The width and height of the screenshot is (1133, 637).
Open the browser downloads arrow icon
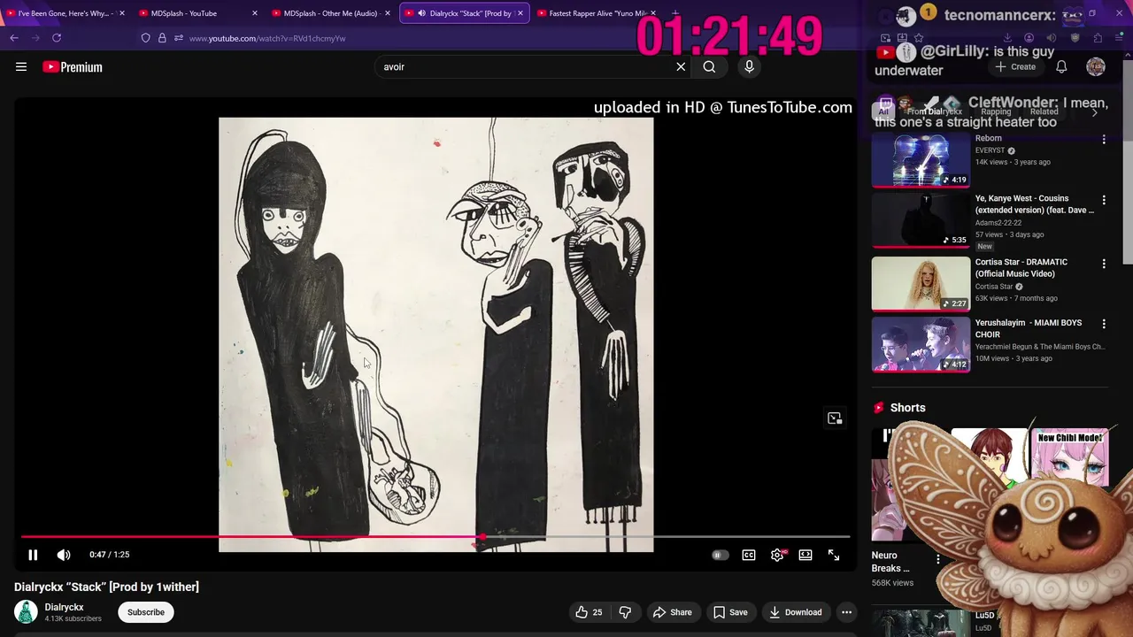pos(1008,38)
